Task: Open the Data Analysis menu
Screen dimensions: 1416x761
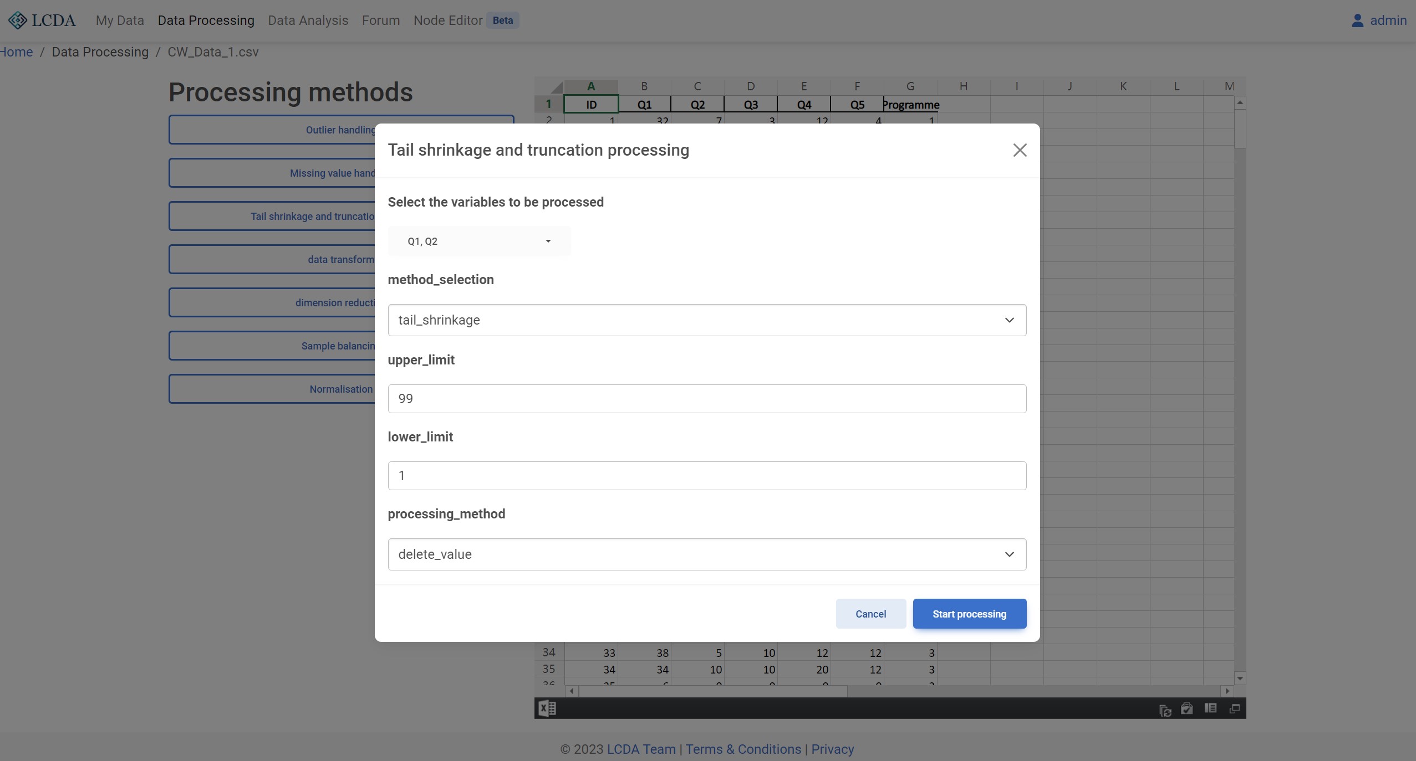Action: 308,20
